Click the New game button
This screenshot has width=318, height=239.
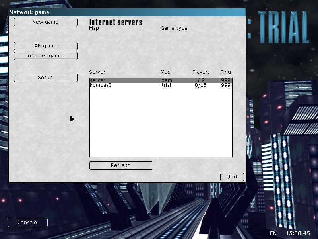click(x=46, y=22)
